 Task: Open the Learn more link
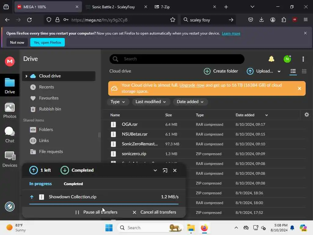(x=231, y=33)
